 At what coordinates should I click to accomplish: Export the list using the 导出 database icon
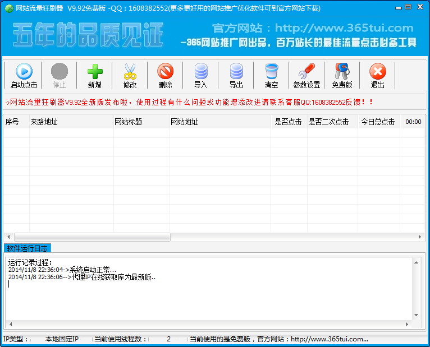pyautogui.click(x=236, y=75)
